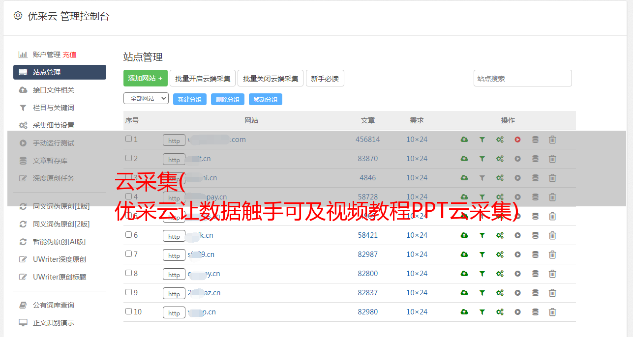Click the cloud upload icon in row 1
633x337 pixels.
pyautogui.click(x=464, y=140)
